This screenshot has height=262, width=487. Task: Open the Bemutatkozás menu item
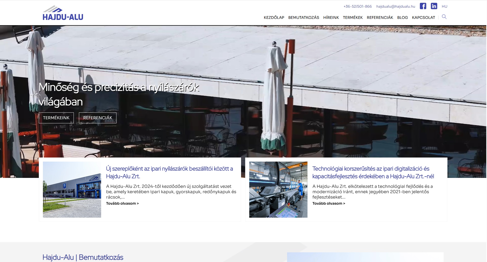(x=303, y=18)
